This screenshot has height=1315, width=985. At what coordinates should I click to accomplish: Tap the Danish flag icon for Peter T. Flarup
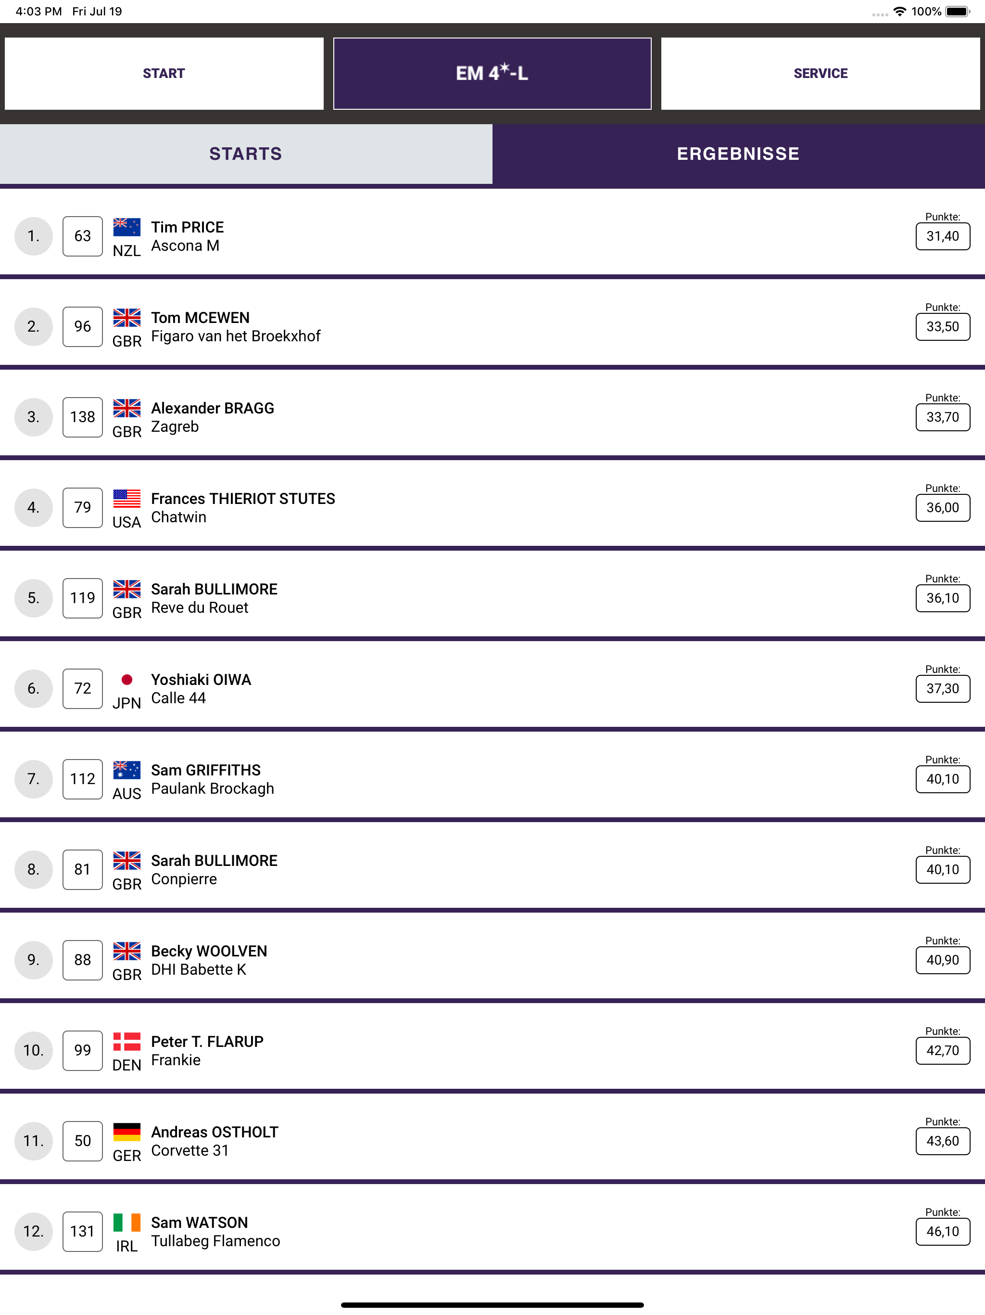(126, 1042)
